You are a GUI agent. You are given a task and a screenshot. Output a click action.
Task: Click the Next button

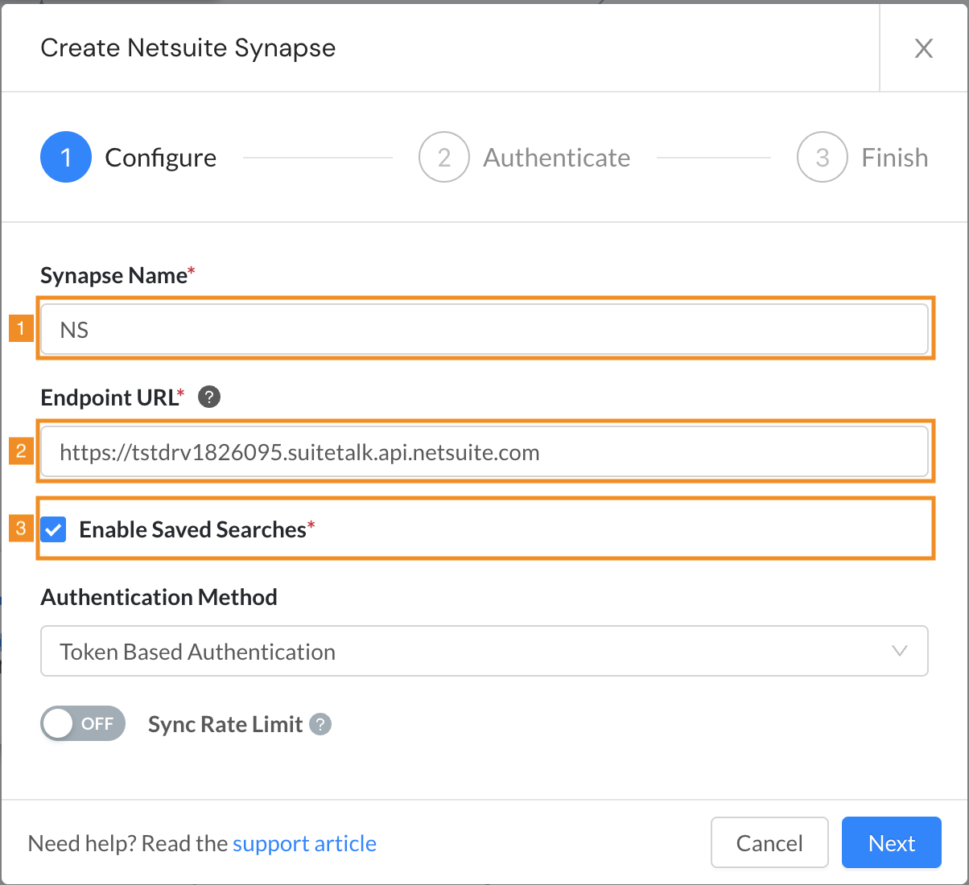click(x=892, y=842)
